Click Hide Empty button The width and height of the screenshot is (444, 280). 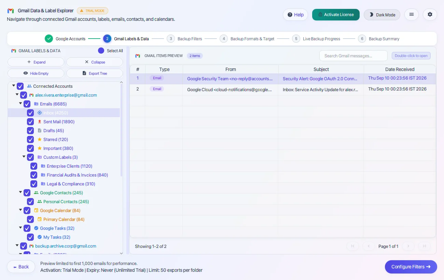coord(36,73)
